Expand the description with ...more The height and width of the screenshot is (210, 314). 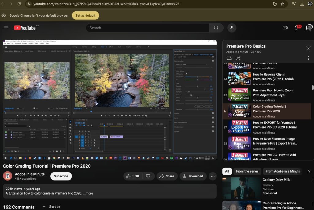[x=88, y=193]
